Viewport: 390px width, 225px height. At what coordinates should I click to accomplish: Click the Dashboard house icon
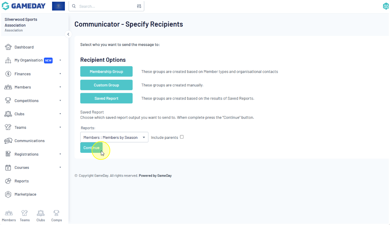click(x=8, y=47)
